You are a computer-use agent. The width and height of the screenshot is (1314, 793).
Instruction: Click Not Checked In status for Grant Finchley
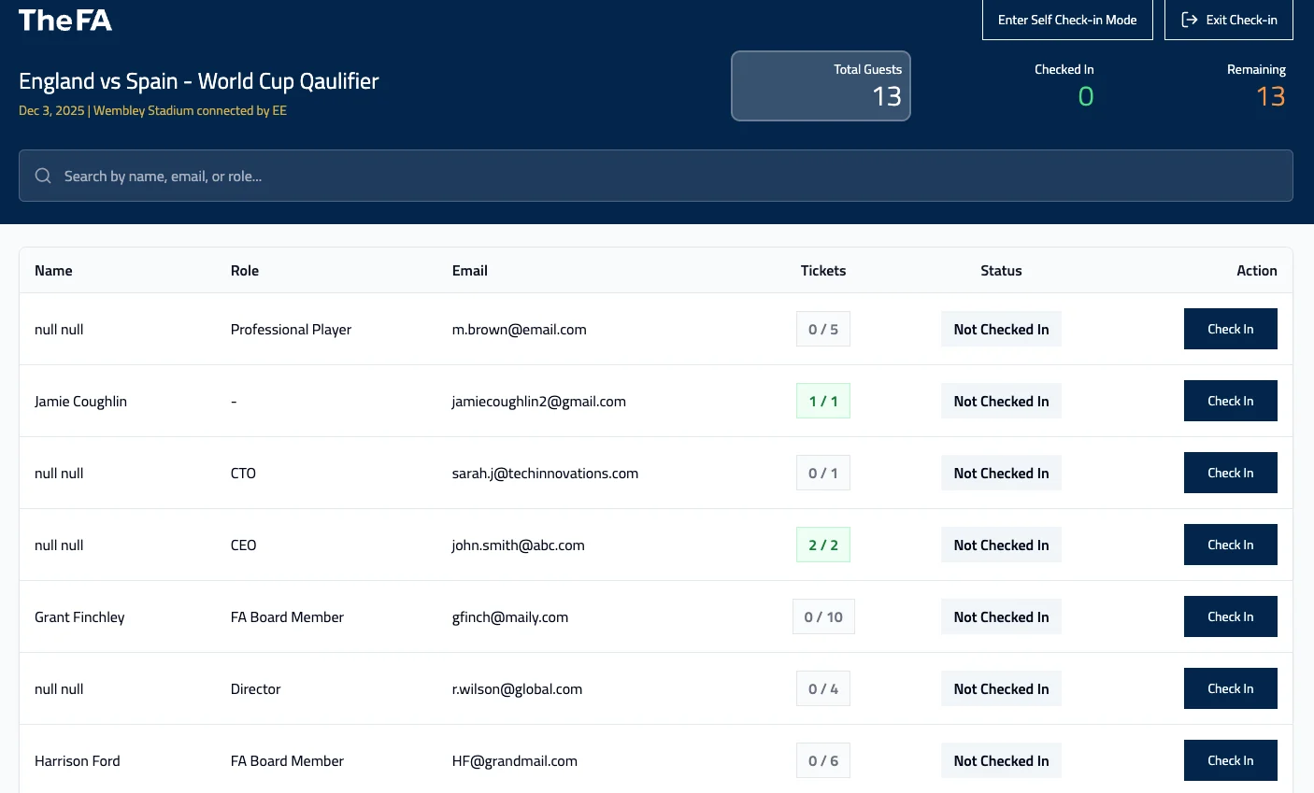point(1001,616)
